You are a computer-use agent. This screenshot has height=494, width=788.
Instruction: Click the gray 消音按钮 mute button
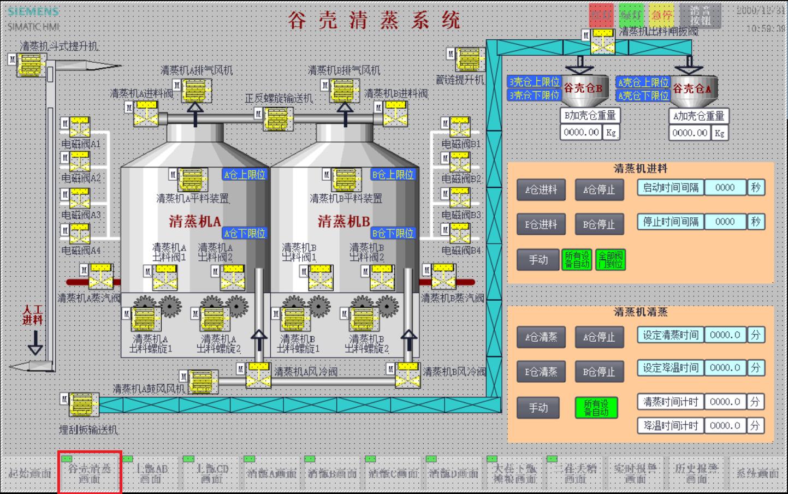click(701, 16)
